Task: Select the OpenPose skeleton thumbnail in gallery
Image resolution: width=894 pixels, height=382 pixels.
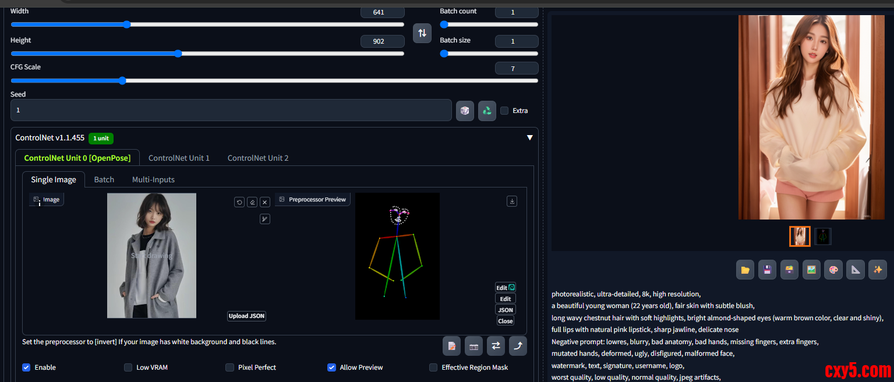Action: pyautogui.click(x=822, y=236)
